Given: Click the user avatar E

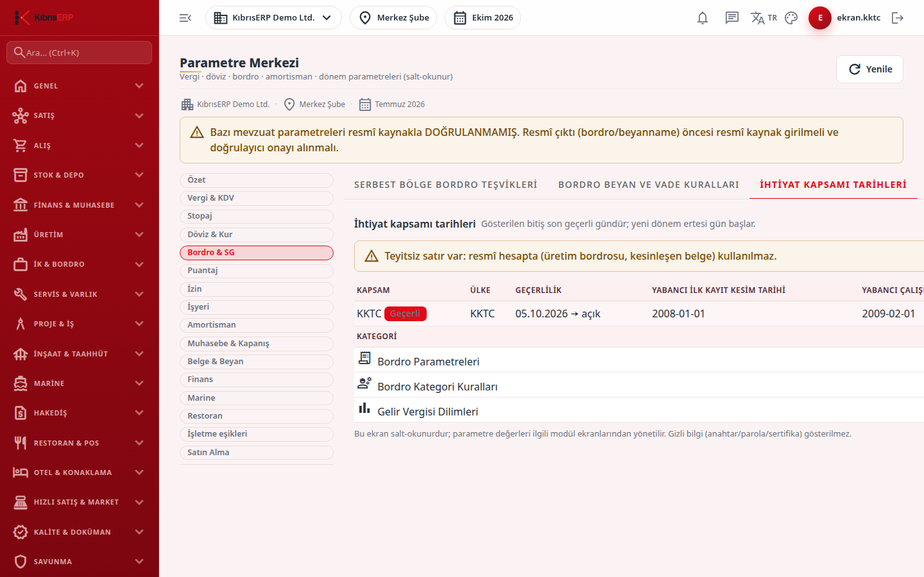Looking at the screenshot, I should click(820, 18).
